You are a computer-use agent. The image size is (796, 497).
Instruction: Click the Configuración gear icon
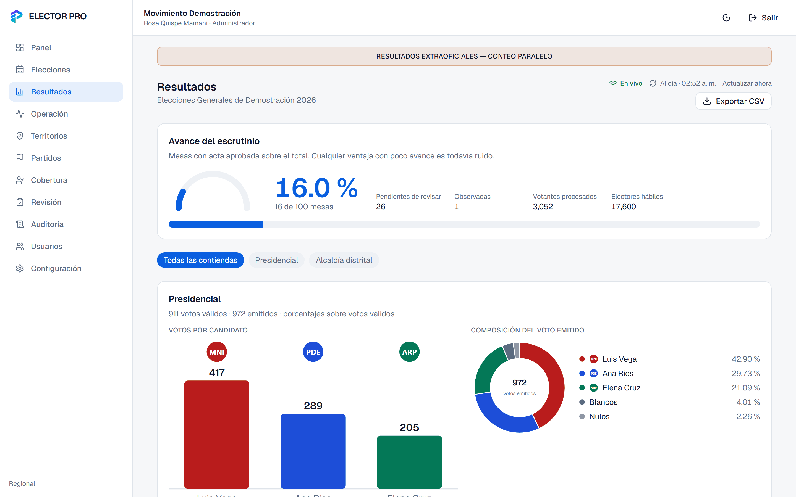20,268
